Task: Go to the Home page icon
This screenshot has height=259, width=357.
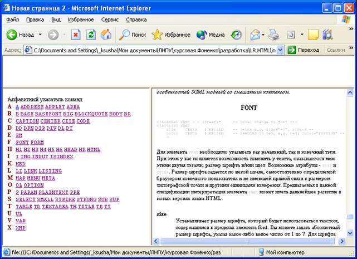Action: pyautogui.click(x=106, y=35)
